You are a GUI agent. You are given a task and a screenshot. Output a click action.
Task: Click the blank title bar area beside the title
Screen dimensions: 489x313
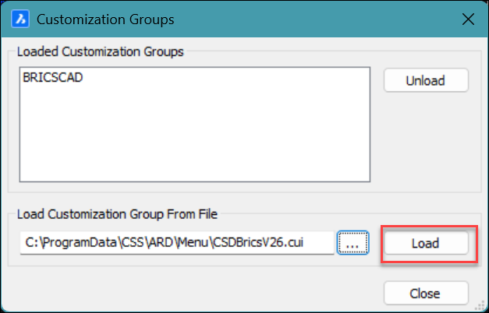coord(312,18)
